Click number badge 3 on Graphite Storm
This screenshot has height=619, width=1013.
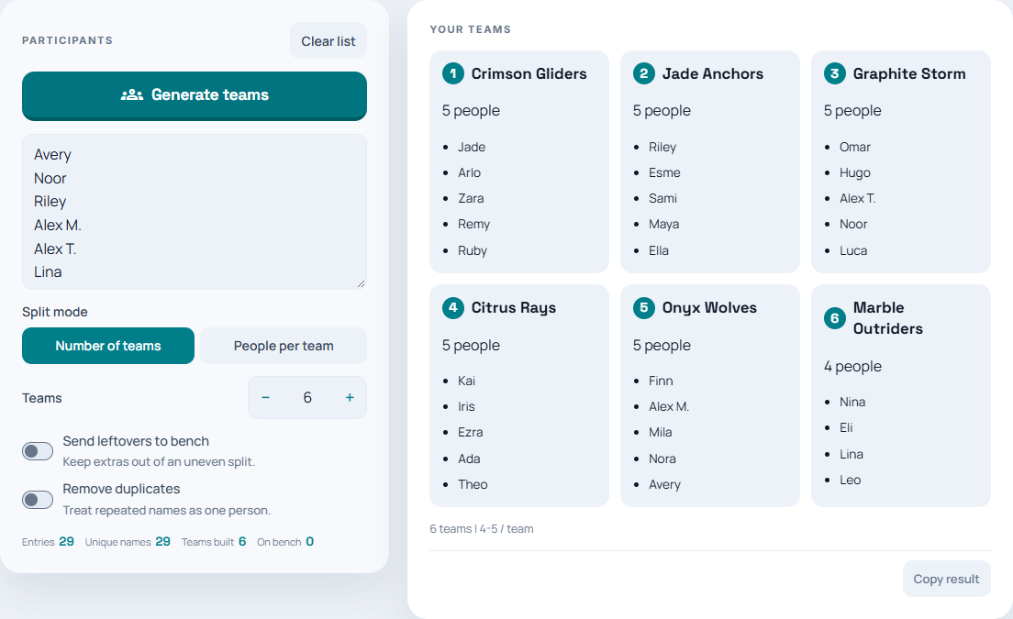coord(835,73)
